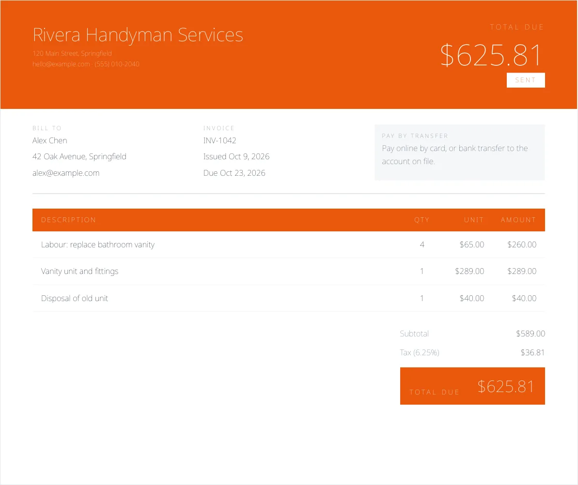This screenshot has height=485, width=578.
Task: Click the SENT status badge
Action: [526, 80]
